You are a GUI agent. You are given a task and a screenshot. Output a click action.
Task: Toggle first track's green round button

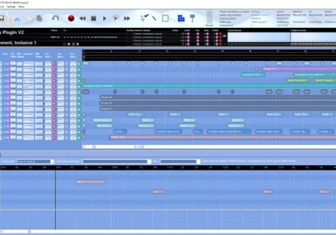point(79,64)
